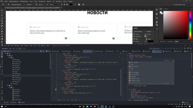193x108 pixels.
Task: Set center text alignment in options bar
Action: tap(64, 4)
